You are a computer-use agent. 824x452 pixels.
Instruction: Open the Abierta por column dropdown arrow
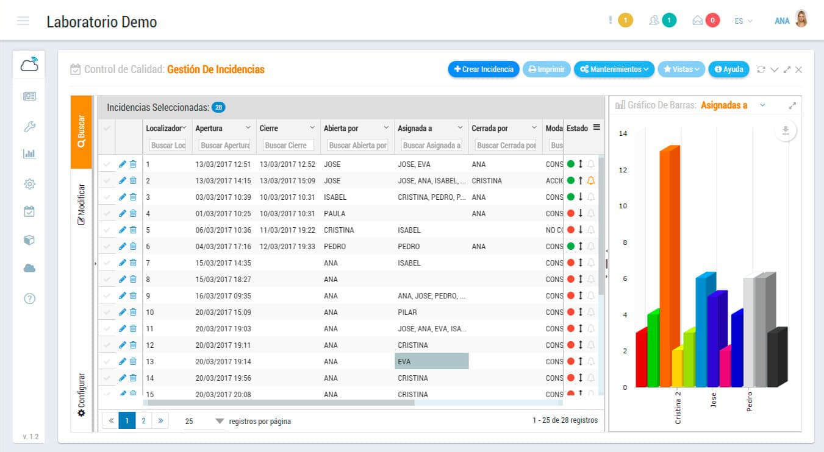point(386,128)
